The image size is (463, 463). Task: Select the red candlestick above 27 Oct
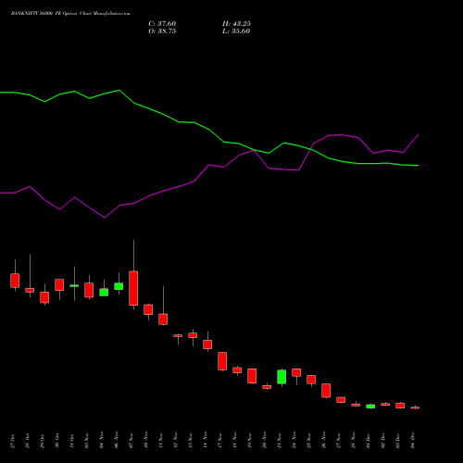[x=15, y=281]
